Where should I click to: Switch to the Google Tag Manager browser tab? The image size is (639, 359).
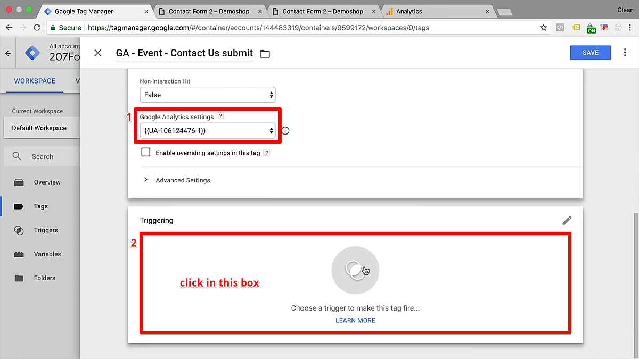[96, 11]
